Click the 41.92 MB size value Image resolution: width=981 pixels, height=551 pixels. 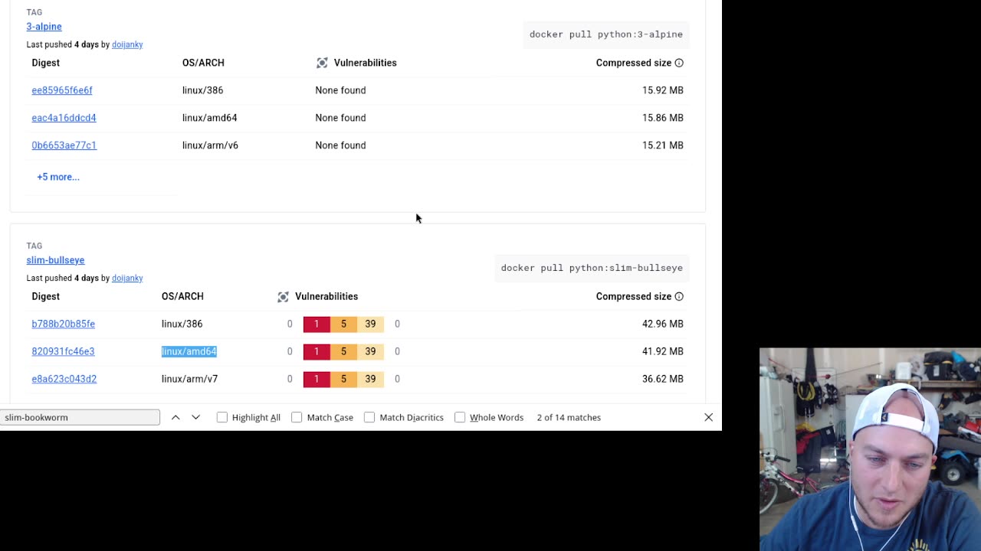662,351
